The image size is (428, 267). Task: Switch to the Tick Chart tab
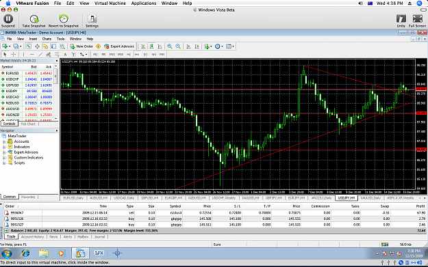(x=28, y=124)
